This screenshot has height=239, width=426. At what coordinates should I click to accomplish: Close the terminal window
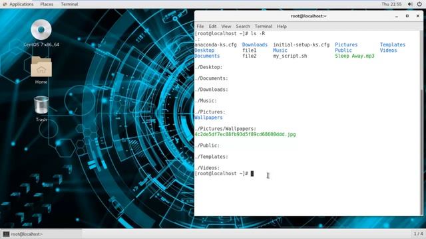coord(418,16)
